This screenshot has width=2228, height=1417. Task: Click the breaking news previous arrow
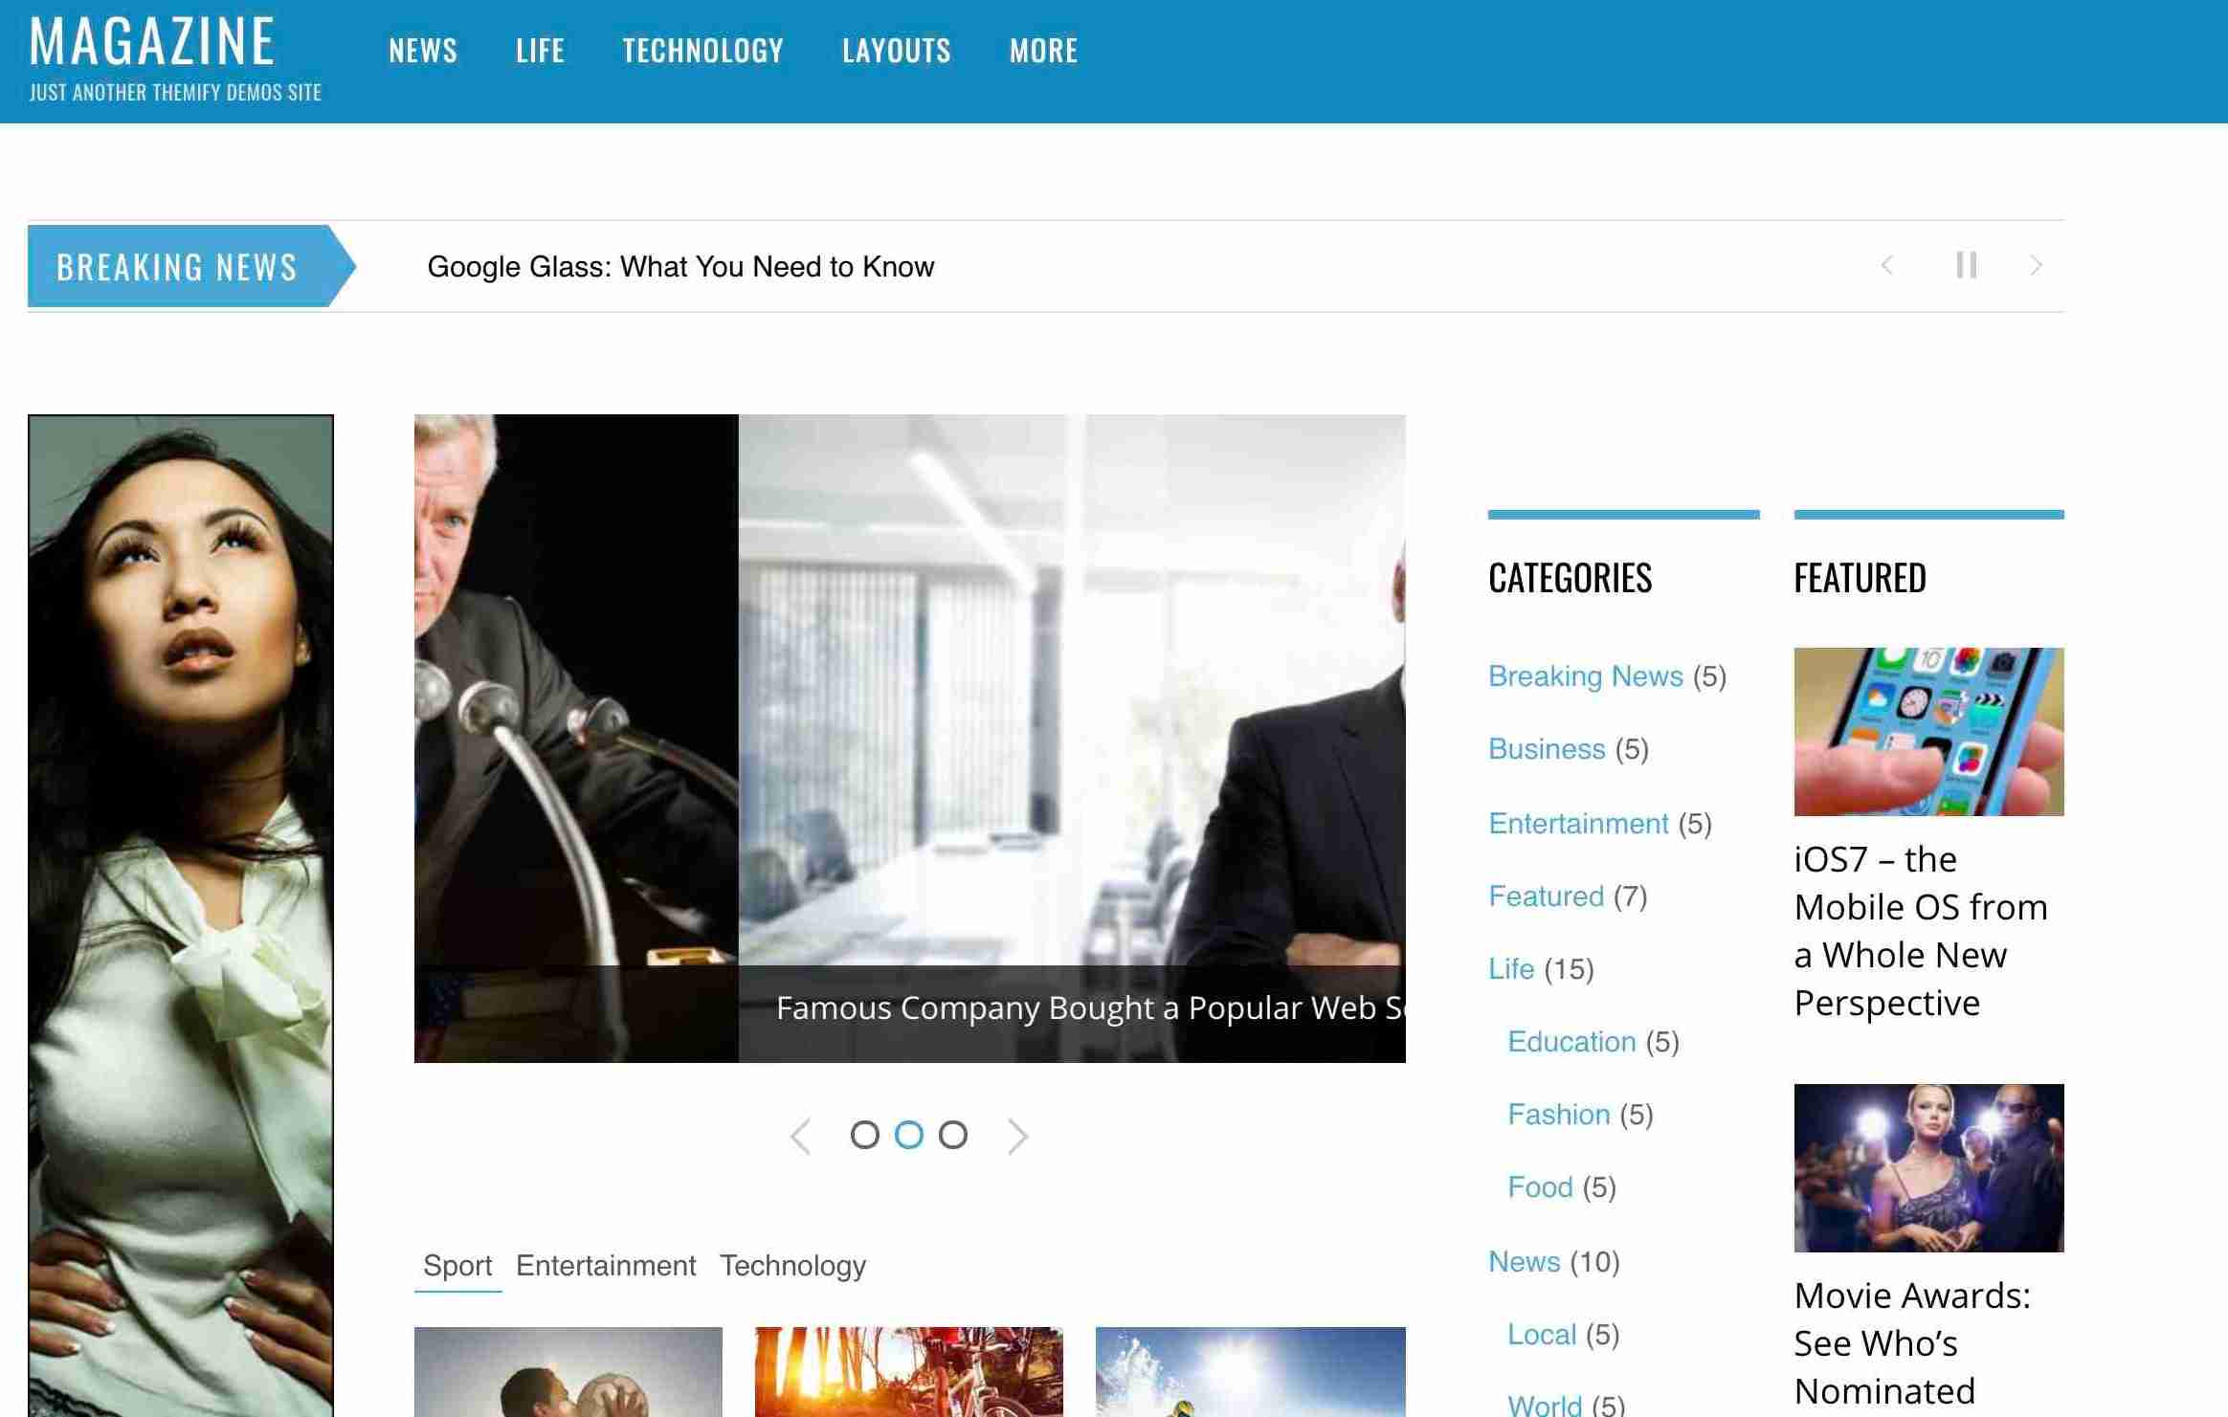click(x=1886, y=266)
